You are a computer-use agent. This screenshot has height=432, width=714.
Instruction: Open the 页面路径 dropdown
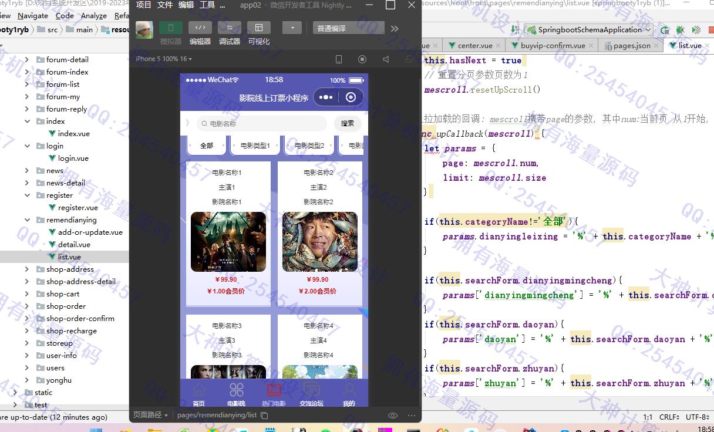150,415
